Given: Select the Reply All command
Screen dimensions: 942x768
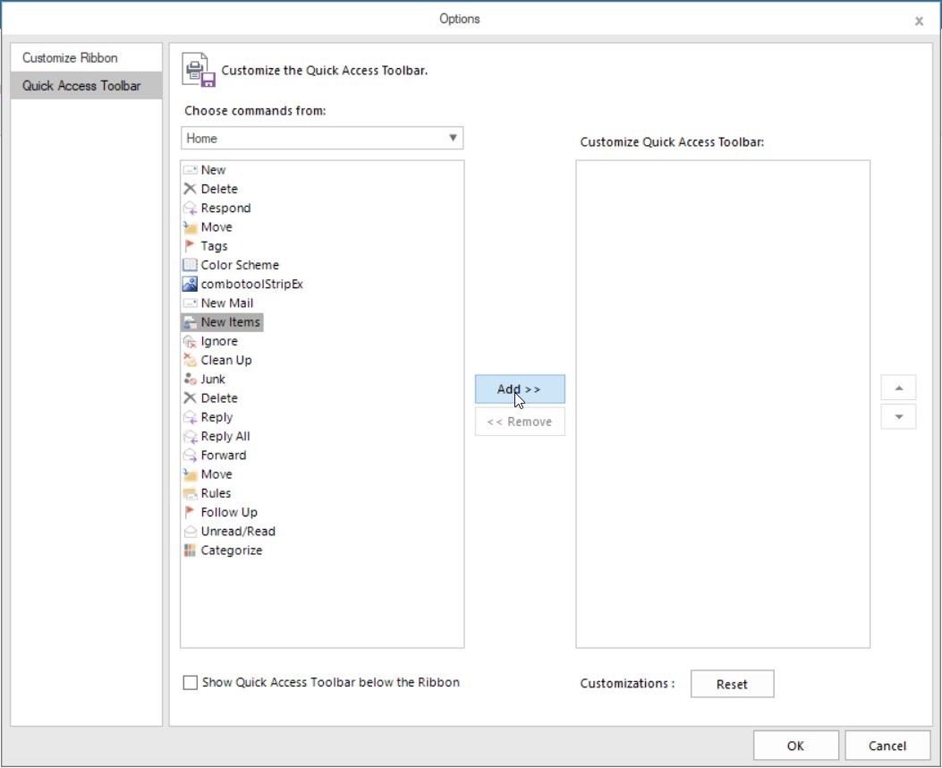Looking at the screenshot, I should [225, 436].
